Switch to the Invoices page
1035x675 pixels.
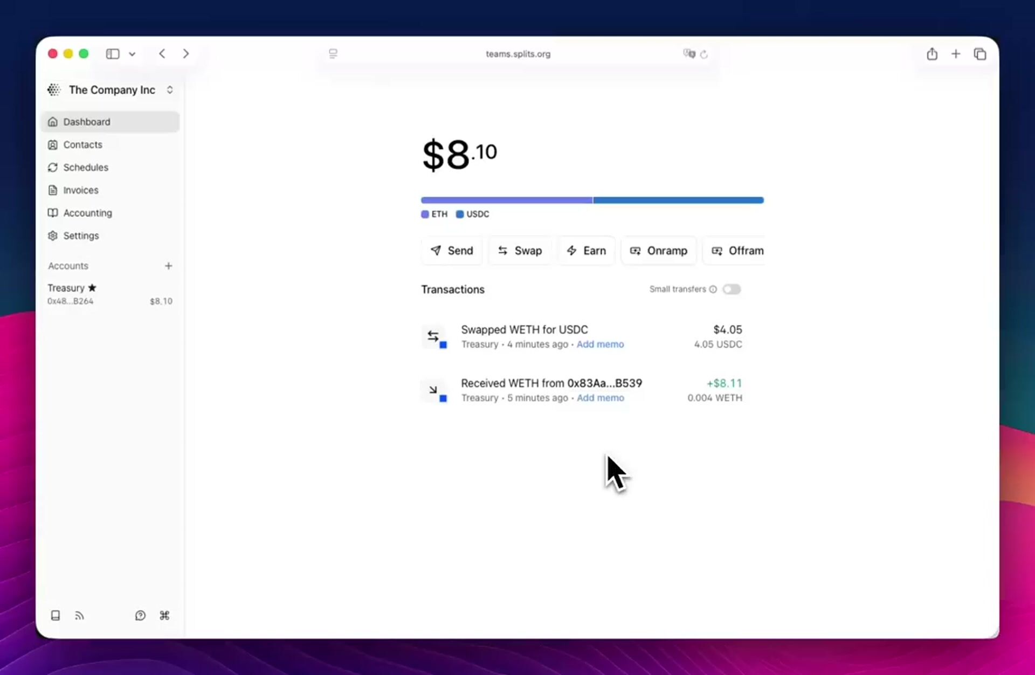(81, 190)
